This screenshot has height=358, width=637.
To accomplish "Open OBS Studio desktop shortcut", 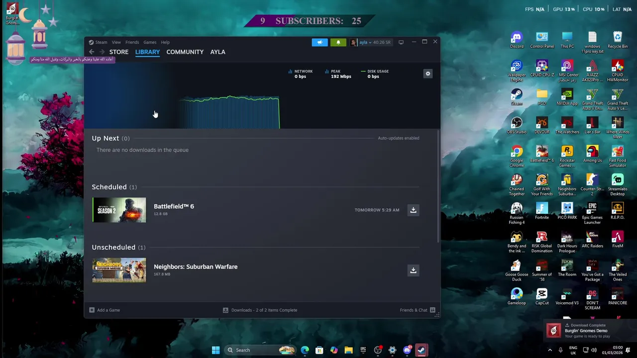I will click(x=517, y=126).
